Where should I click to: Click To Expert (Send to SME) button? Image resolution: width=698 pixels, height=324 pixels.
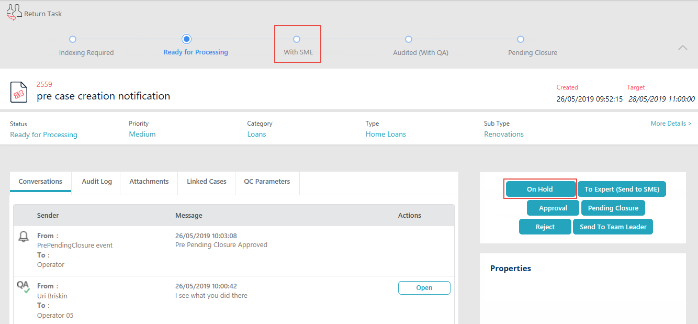tap(622, 189)
